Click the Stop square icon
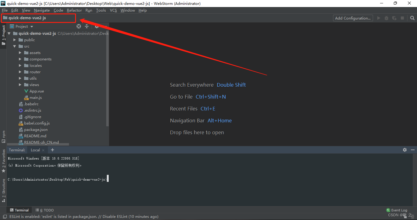Screen dimensions: 417x220 point(402,18)
